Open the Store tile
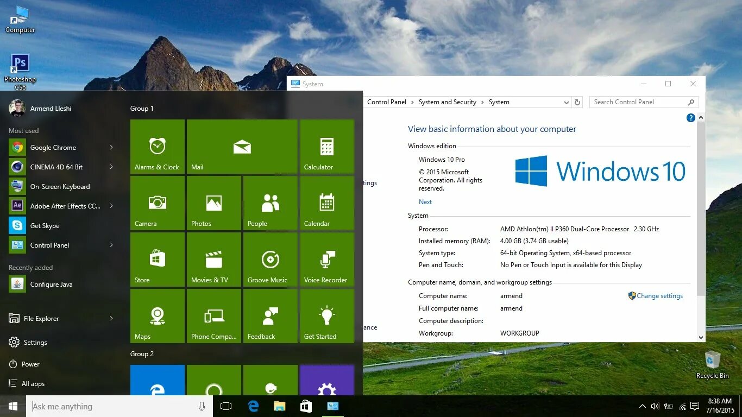The width and height of the screenshot is (742, 417). pyautogui.click(x=158, y=260)
